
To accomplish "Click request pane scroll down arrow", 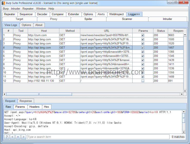I will pos(184,132).
